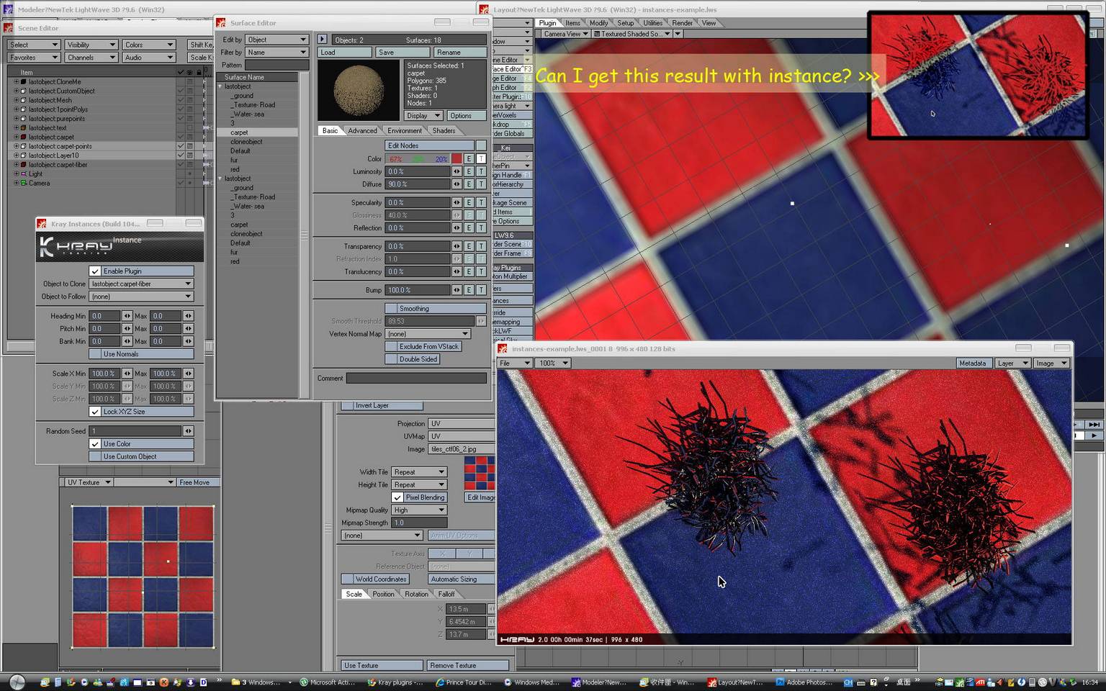This screenshot has height=691, width=1106.
Task: Click the Light item icon in Scene Editor
Action: (24, 173)
